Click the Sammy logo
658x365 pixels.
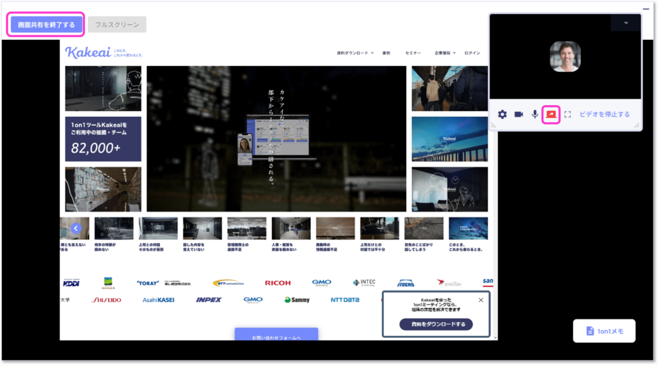(x=297, y=300)
